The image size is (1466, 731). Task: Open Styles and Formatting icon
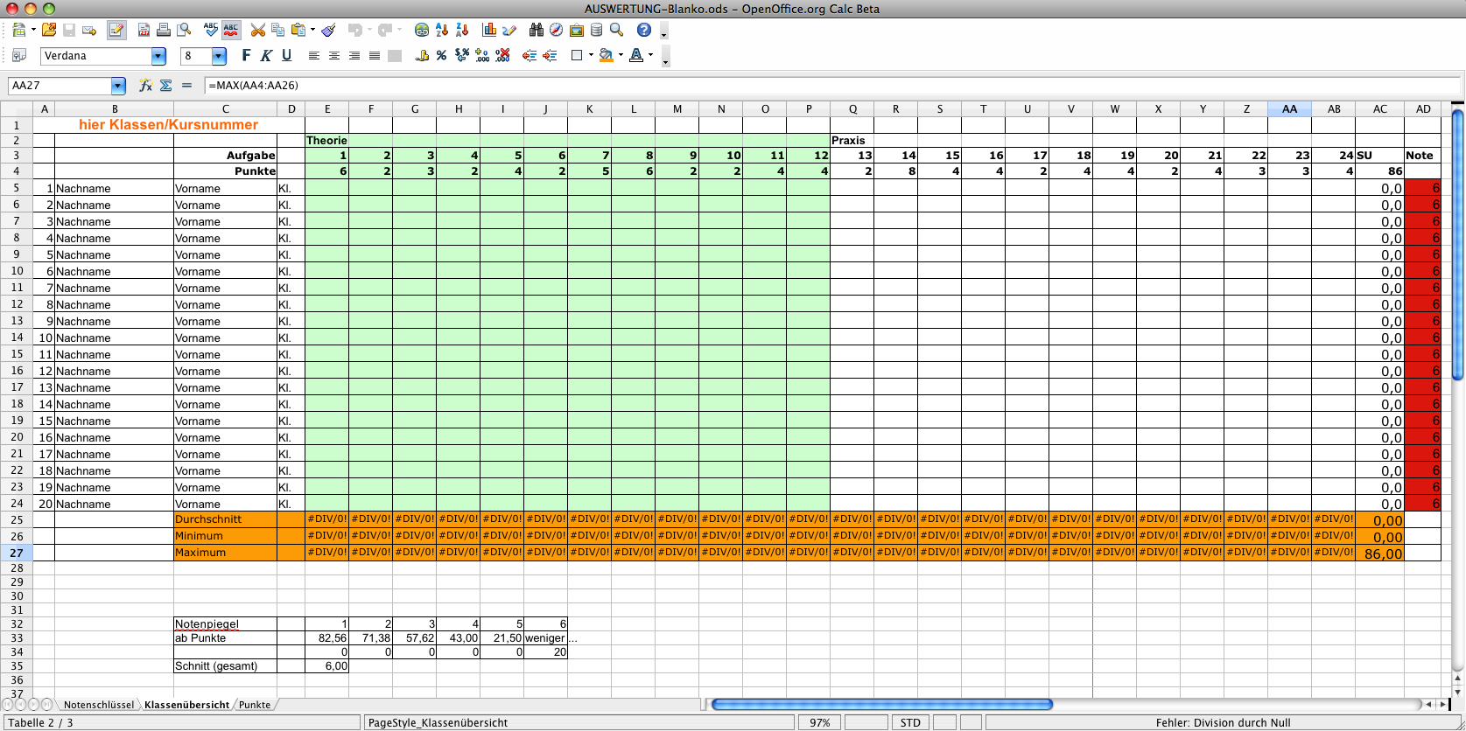[19, 55]
